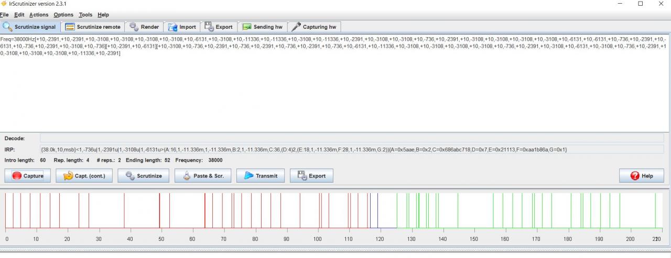
Task: Click the Scrutinize button
Action: (x=143, y=176)
